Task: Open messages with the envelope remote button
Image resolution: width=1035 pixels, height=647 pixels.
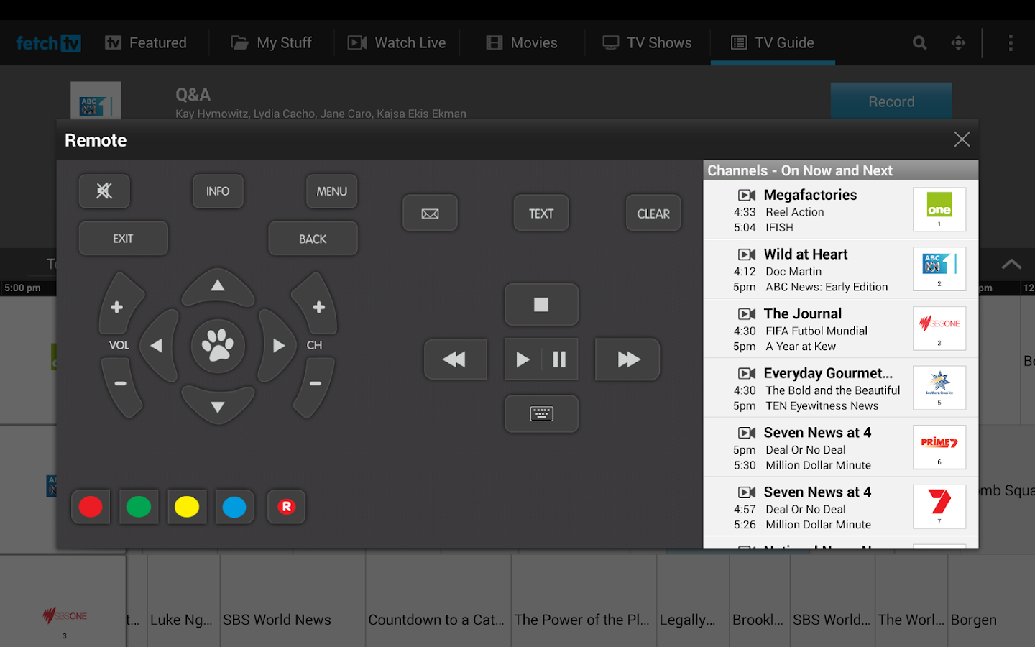Action: [x=430, y=213]
